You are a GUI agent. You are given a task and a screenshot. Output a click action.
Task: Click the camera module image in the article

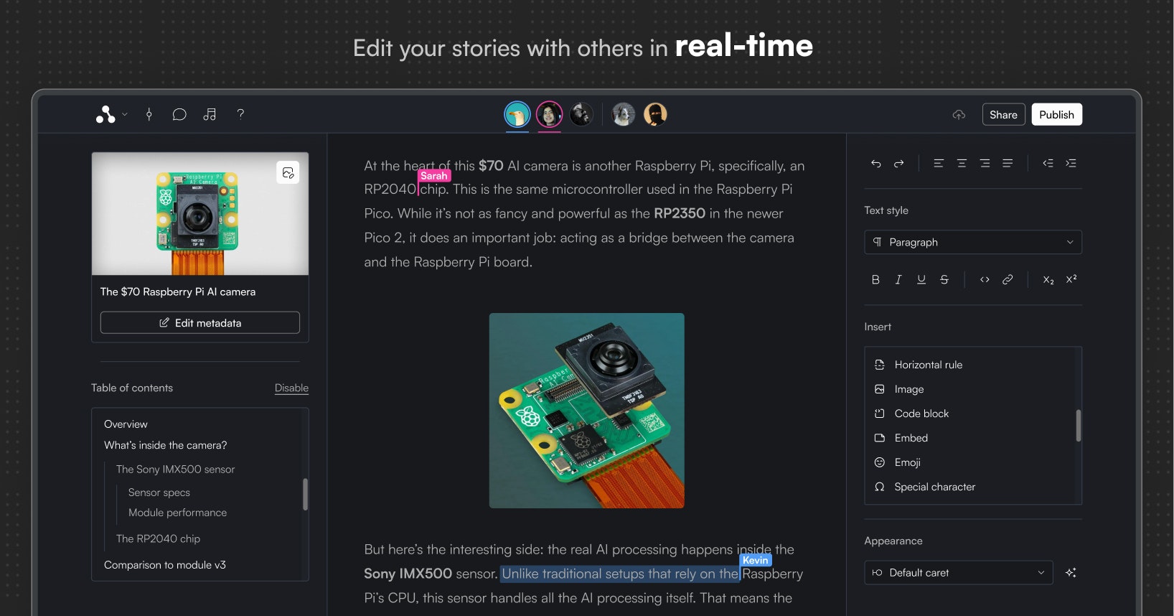pos(586,411)
